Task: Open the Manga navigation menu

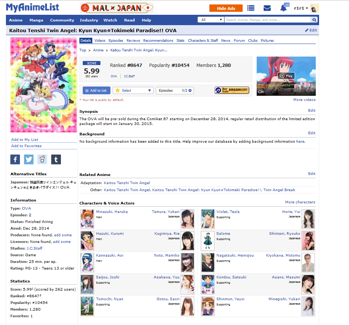Action: click(x=36, y=20)
